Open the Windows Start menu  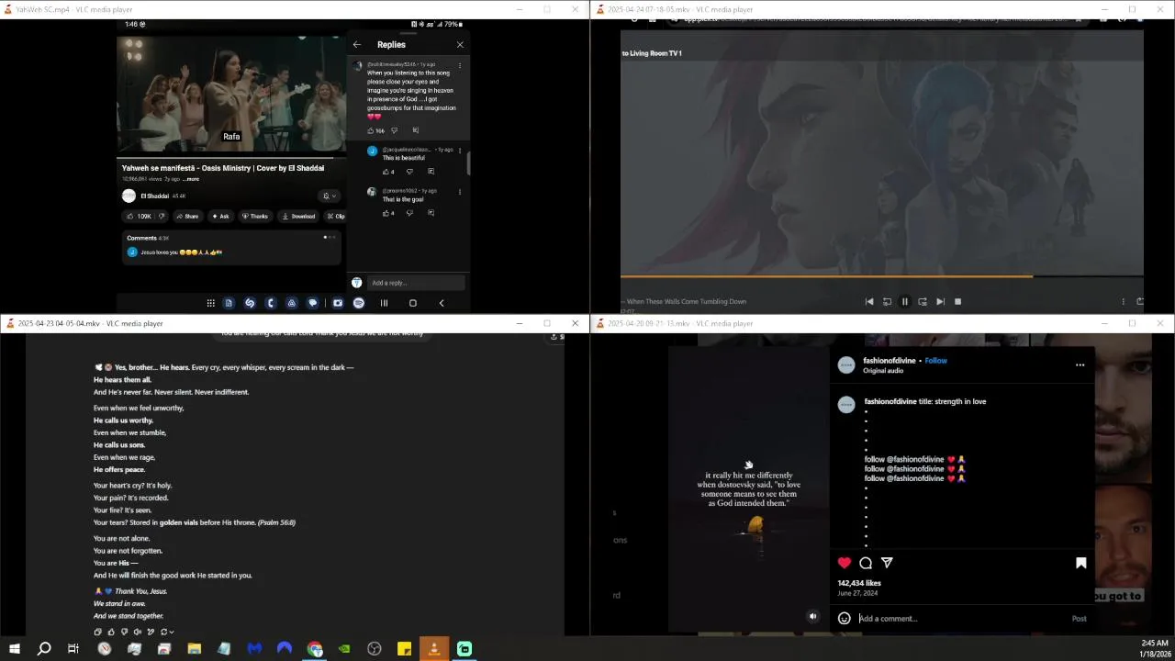click(14, 649)
